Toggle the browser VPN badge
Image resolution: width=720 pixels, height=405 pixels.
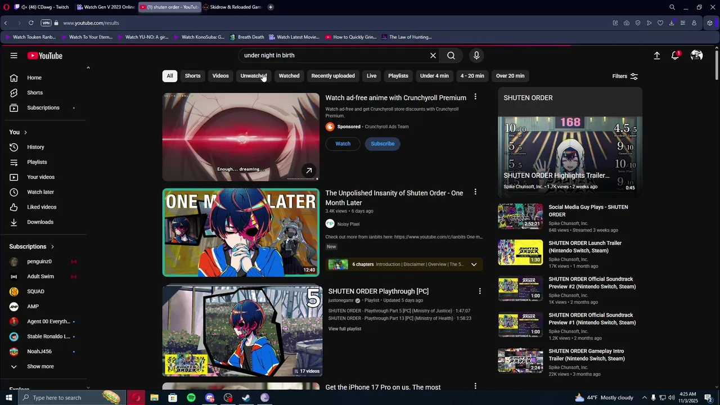(46, 23)
